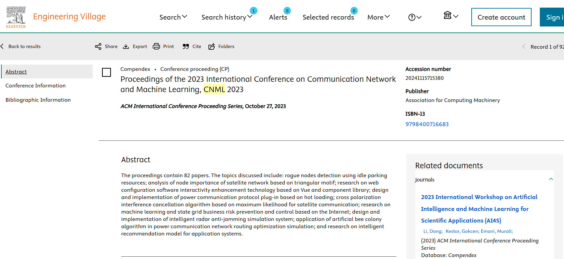Click the Share toolbar label
Image resolution: width=564 pixels, height=259 pixels.
coord(111,46)
